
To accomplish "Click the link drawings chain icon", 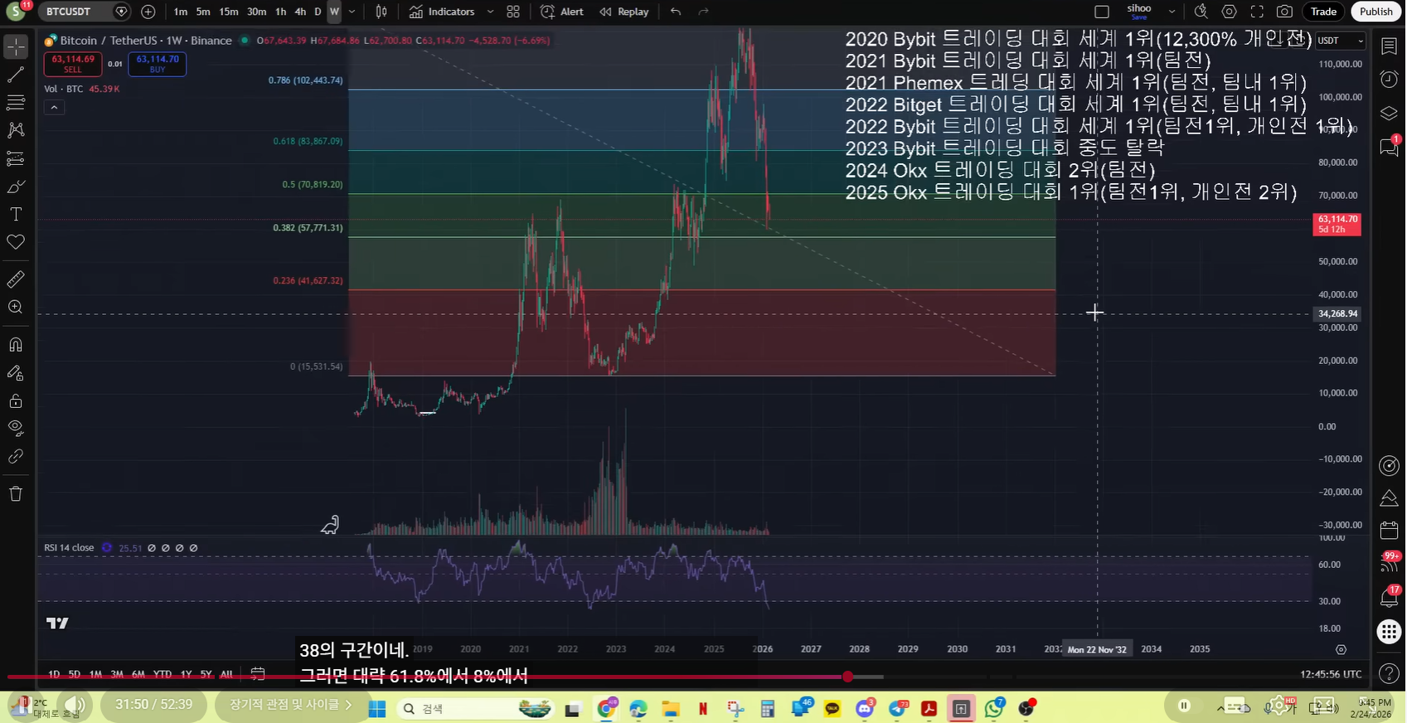I will 16,457.
